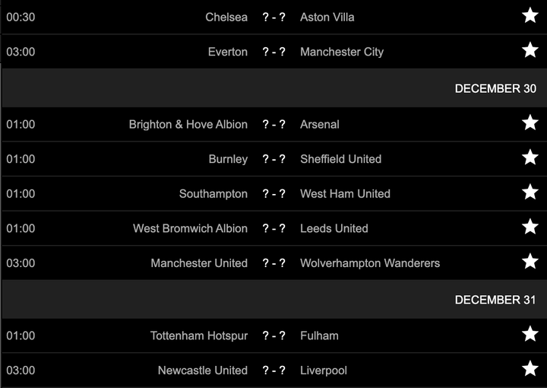This screenshot has height=388, width=547.
Task: Click the Manchester City team name
Action: (342, 52)
